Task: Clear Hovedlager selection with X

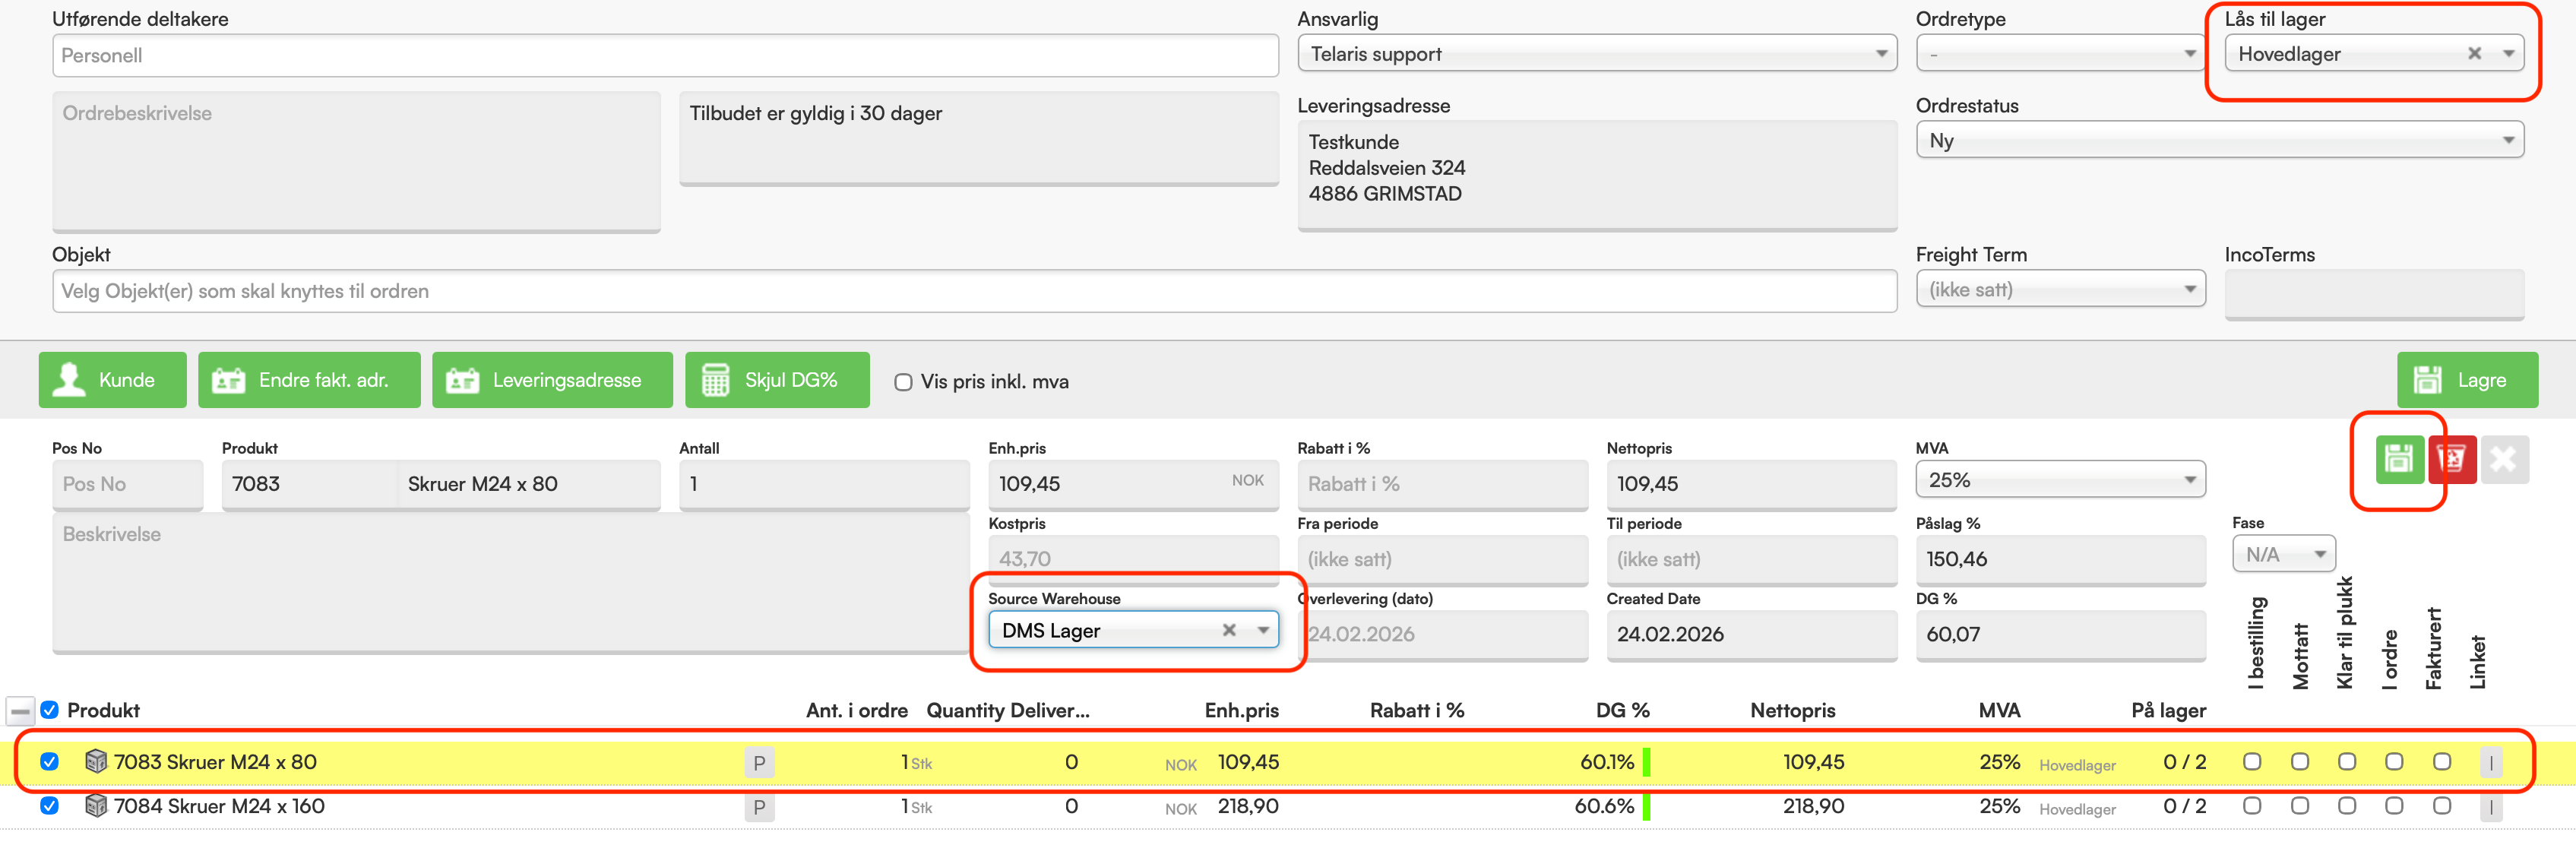Action: [x=2474, y=54]
